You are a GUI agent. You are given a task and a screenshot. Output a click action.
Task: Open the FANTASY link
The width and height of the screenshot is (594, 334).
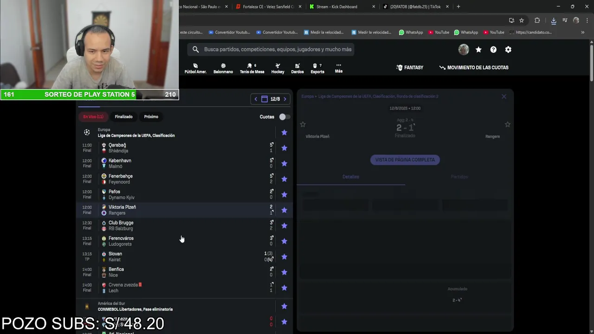410,68
